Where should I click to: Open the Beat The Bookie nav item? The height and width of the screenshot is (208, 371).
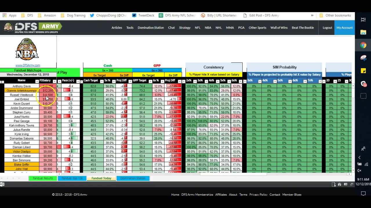click(303, 27)
